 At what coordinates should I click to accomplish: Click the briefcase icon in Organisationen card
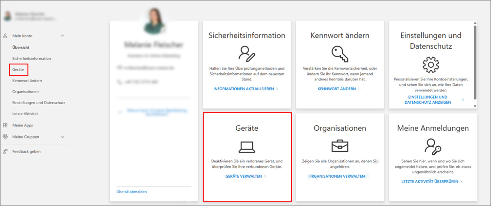tap(340, 146)
